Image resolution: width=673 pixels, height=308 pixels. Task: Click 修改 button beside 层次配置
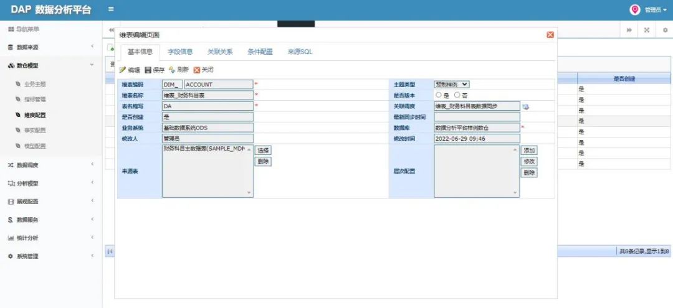pos(529,162)
